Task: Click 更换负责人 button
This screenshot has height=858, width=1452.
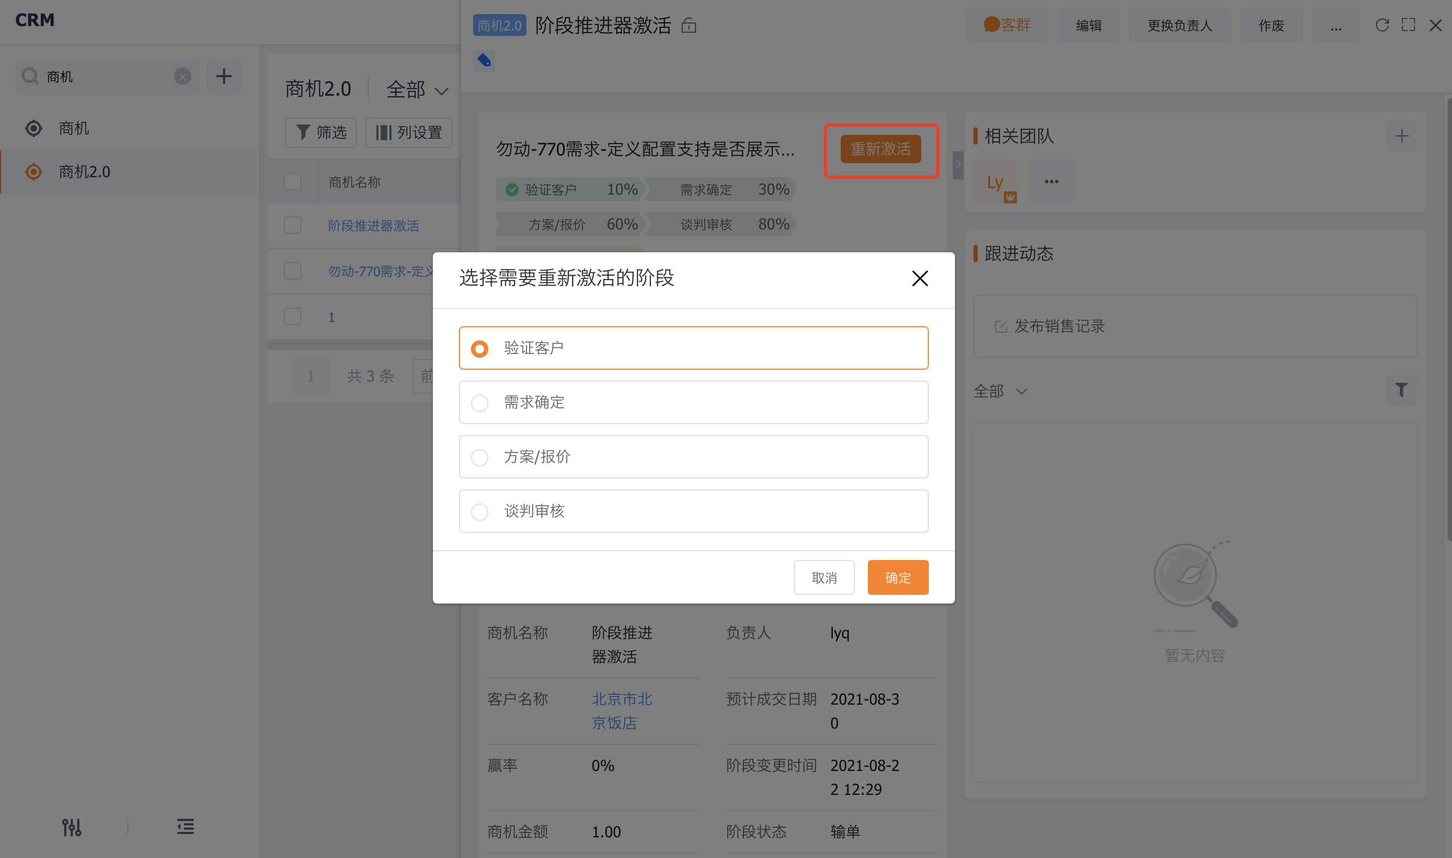Action: click(1180, 25)
